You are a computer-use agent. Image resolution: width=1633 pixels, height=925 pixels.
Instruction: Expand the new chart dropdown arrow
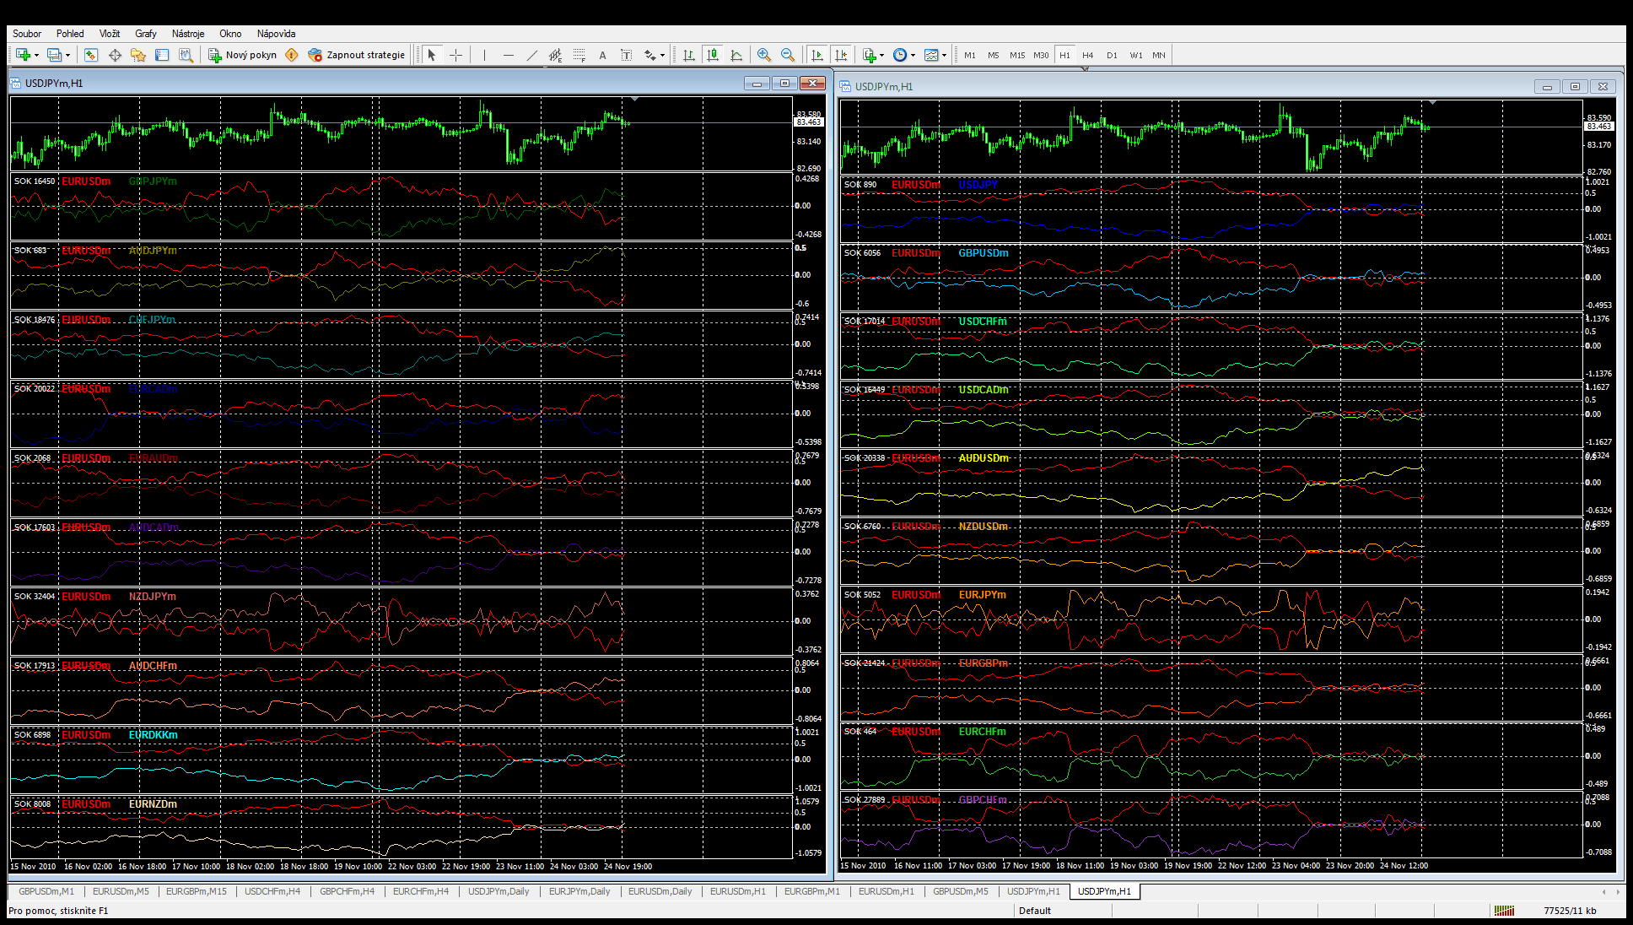point(36,55)
